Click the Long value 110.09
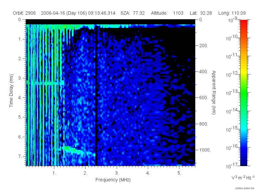 pyautogui.click(x=239, y=13)
